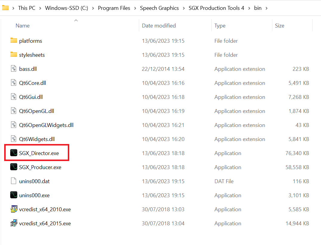Select the Qt6OpenGLWidgets.dll icon
321x245 pixels.
(14, 125)
